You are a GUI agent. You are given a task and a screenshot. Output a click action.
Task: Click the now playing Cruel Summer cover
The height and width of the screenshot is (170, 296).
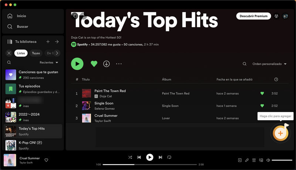(10, 160)
